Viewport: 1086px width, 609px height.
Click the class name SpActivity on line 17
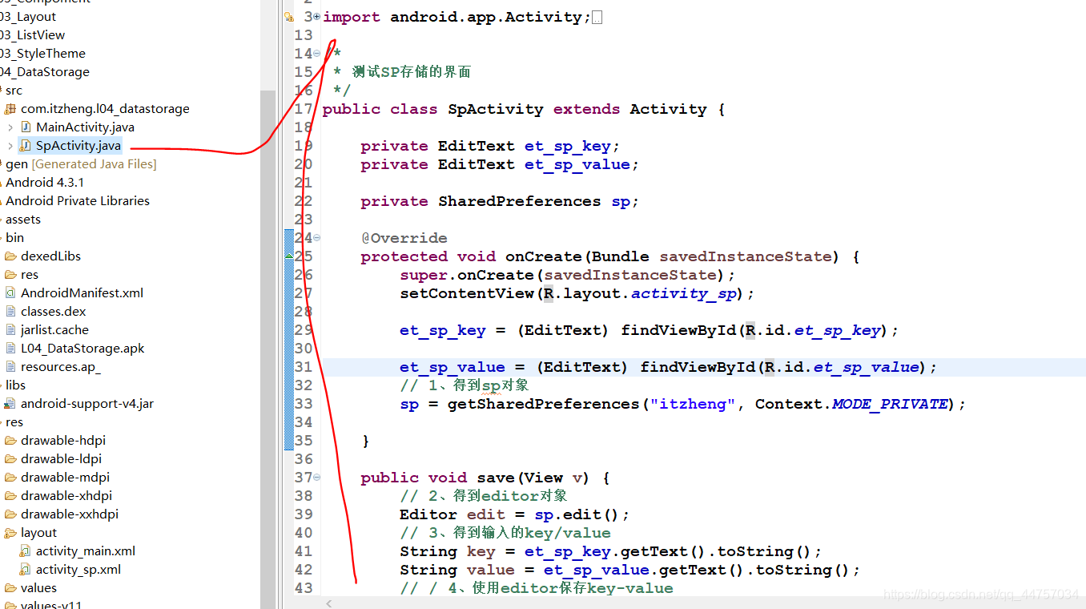(x=495, y=109)
